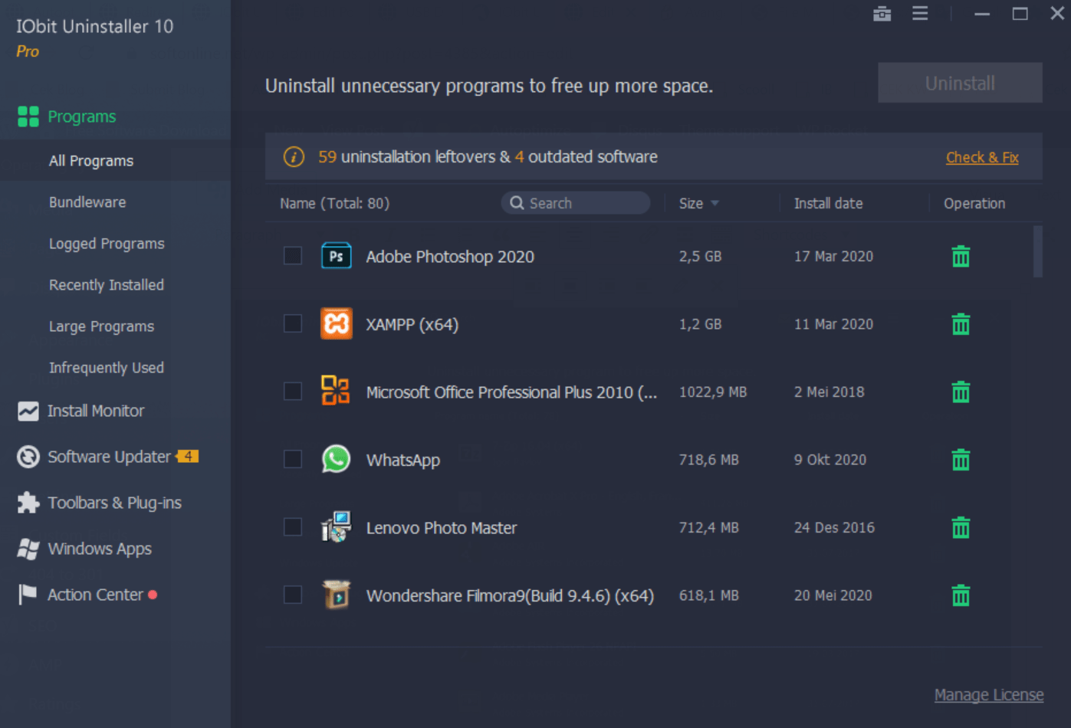This screenshot has height=728, width=1071.
Task: Click the Check & Fix link
Action: click(982, 157)
